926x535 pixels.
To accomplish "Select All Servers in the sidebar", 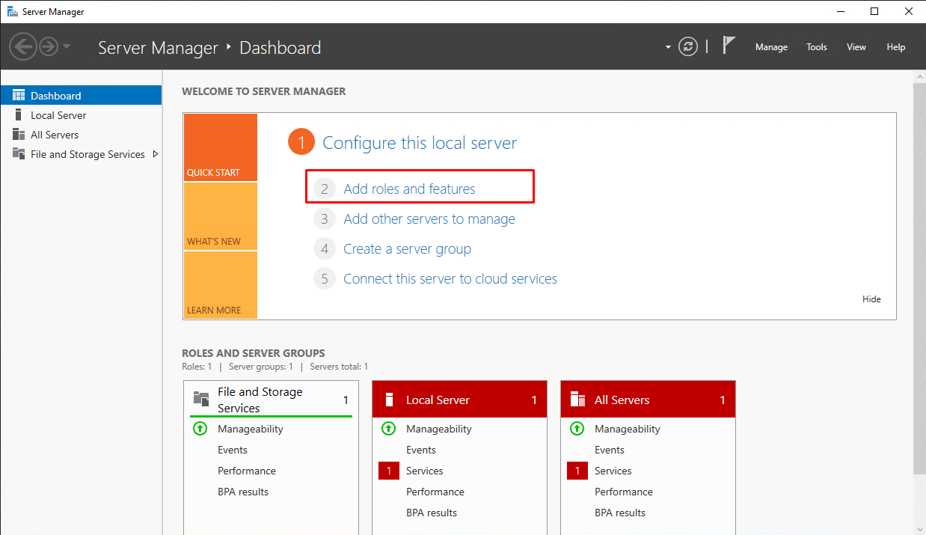I will [x=81, y=135].
